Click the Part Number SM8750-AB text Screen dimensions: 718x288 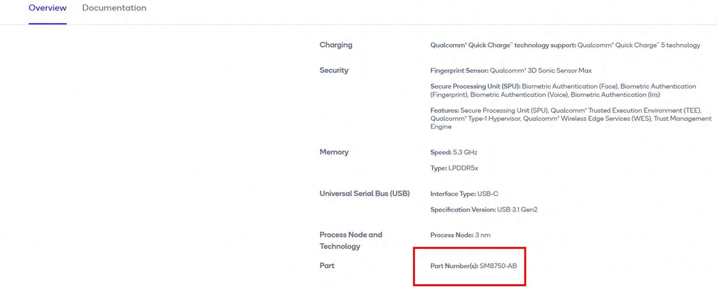[473, 266]
